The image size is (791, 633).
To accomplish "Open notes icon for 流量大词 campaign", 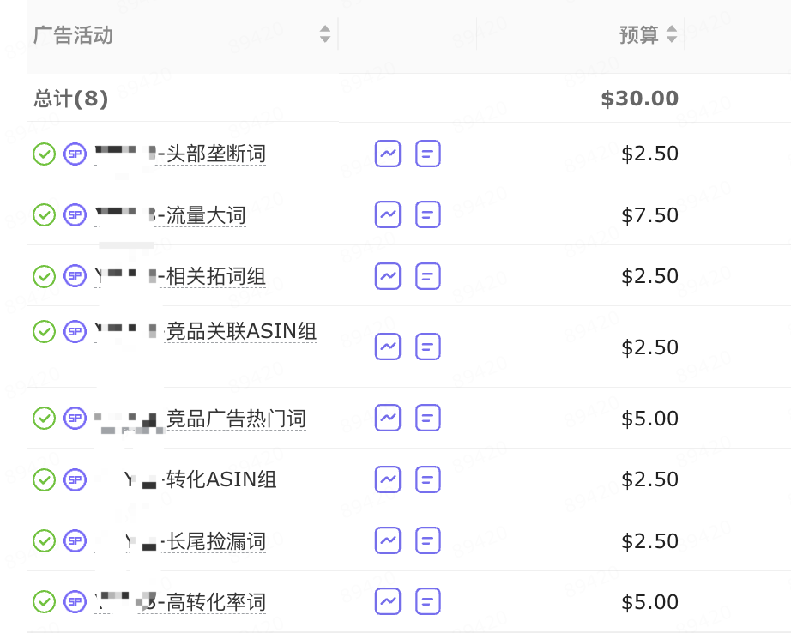I will [428, 215].
